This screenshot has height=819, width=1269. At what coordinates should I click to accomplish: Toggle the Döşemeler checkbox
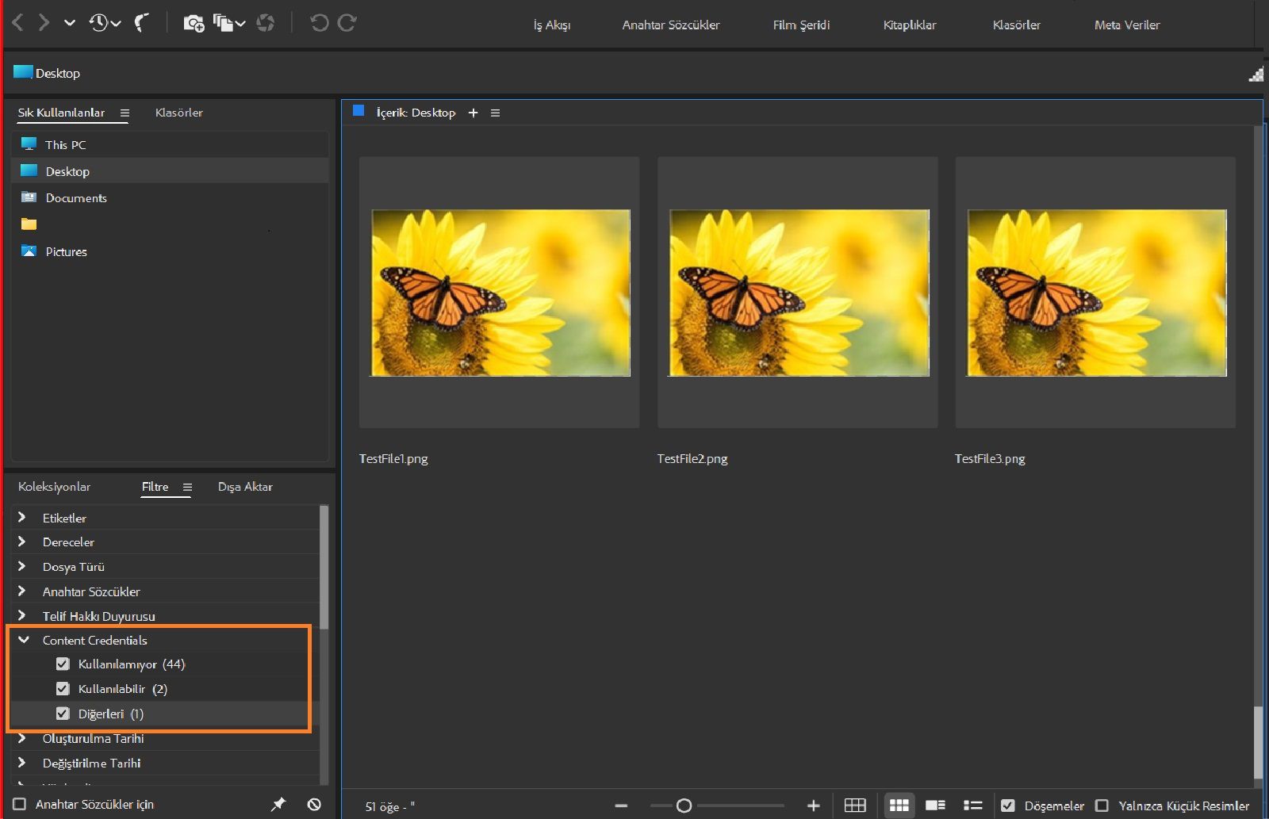coord(1008,806)
